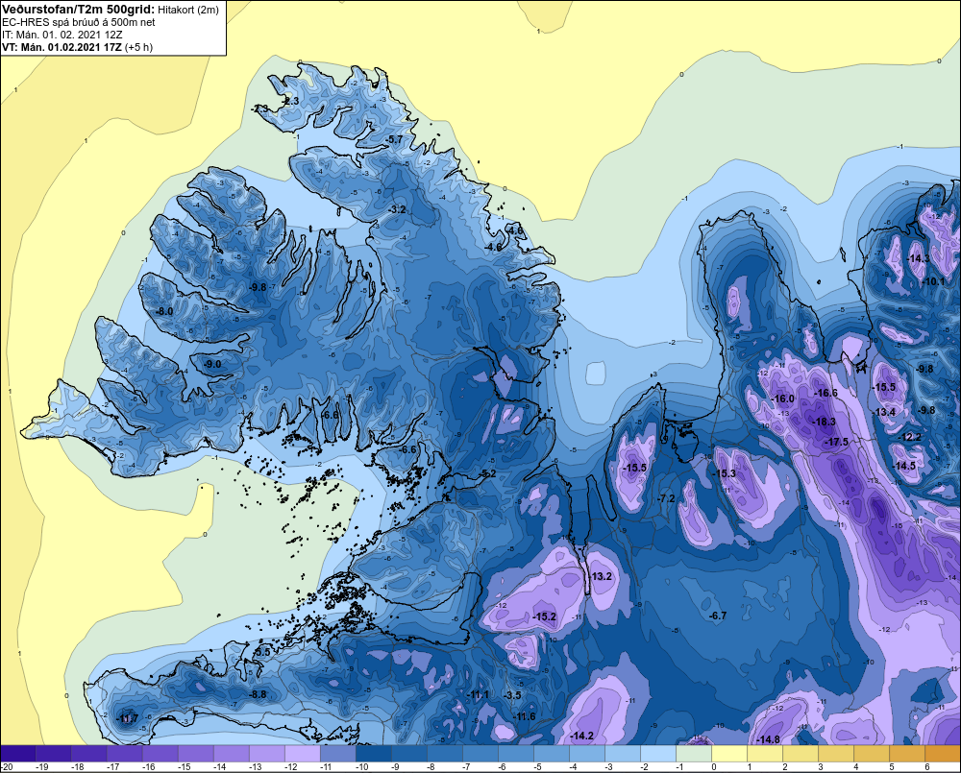Image resolution: width=961 pixels, height=773 pixels.
Task: Click the -11.6 temperature label
Action: coord(524,716)
